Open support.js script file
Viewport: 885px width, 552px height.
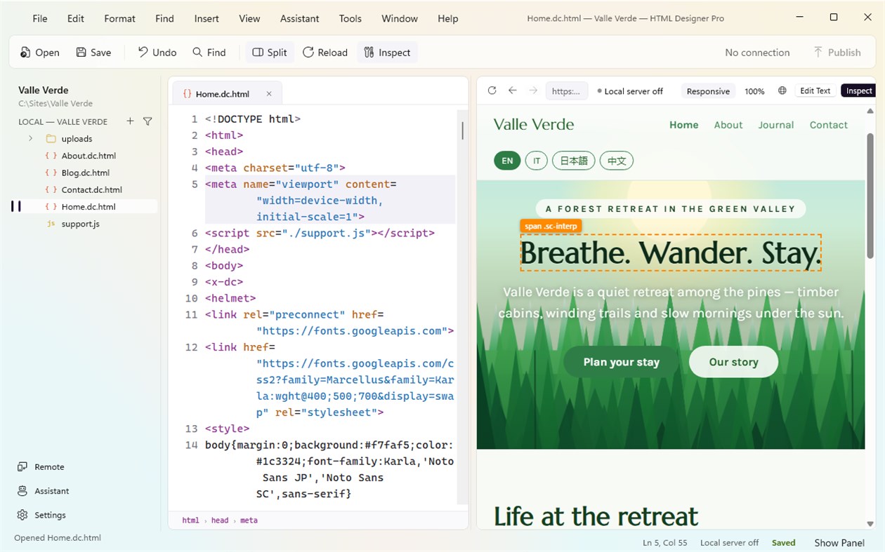pos(81,224)
